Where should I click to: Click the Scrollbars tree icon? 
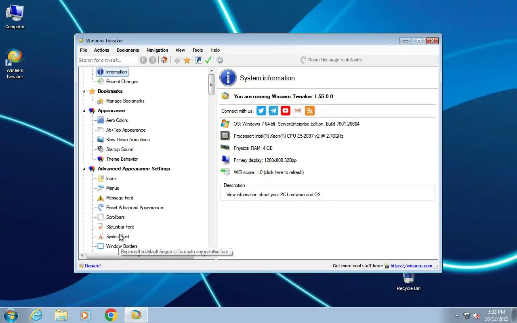click(101, 217)
